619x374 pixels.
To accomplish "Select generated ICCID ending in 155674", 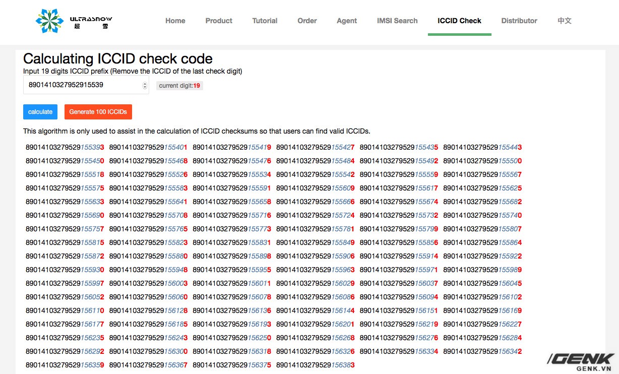I will (399, 202).
